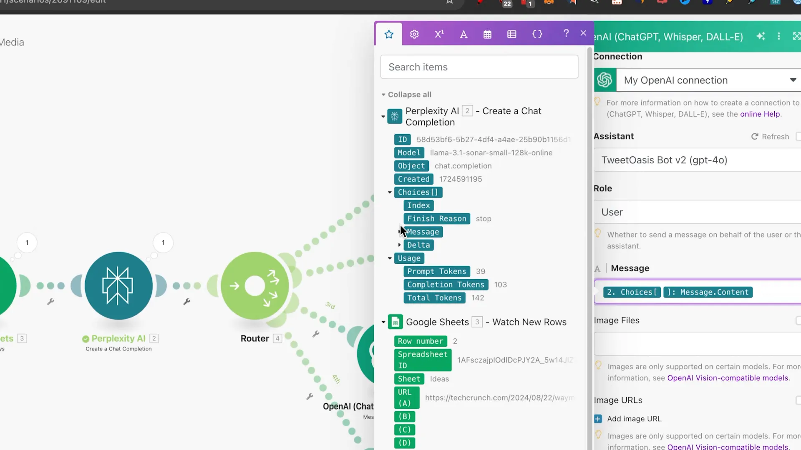801x450 pixels.
Task: Insert the (D) column pill
Action: [x=404, y=443]
